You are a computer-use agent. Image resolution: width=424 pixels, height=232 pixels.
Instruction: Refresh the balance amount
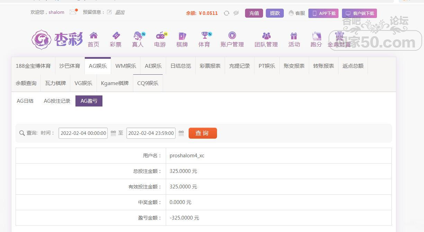(226, 13)
